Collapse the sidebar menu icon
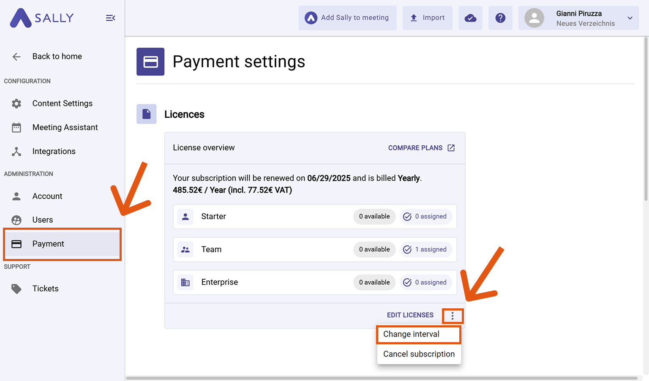The image size is (649, 381). point(110,18)
